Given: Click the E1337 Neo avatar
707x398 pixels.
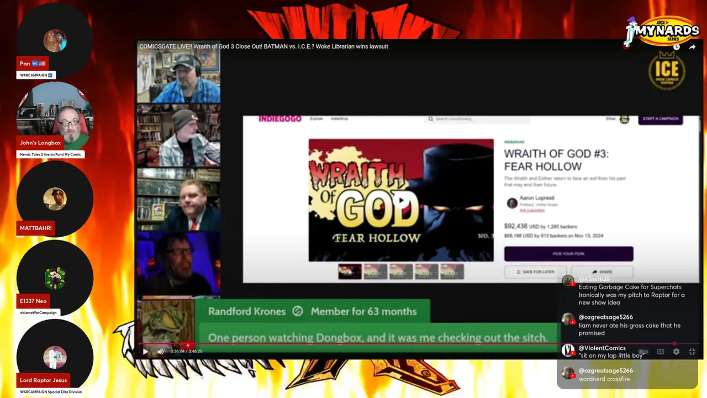Looking at the screenshot, I should (55, 278).
